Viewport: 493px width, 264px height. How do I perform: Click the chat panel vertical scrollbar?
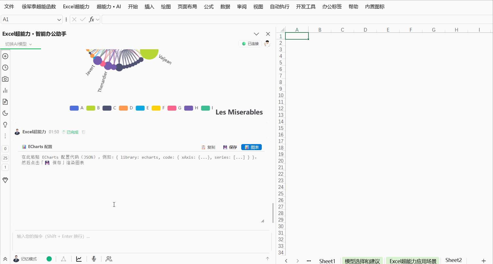273,213
